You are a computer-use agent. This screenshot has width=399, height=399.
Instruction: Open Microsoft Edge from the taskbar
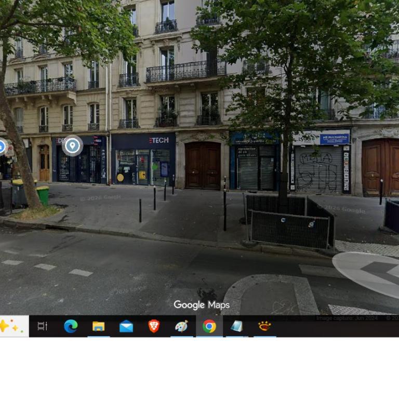71,326
